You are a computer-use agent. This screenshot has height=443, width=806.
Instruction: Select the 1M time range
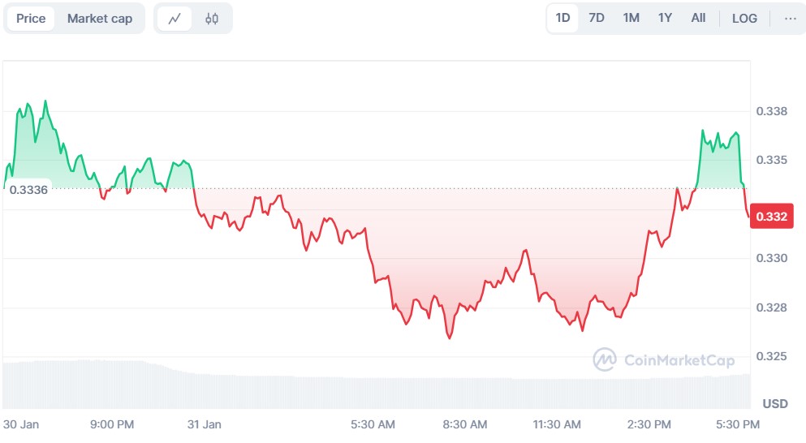coord(631,18)
